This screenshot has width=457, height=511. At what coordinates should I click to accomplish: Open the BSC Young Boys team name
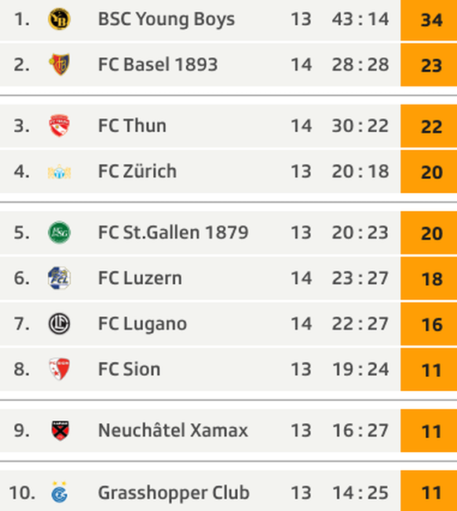click(x=166, y=19)
